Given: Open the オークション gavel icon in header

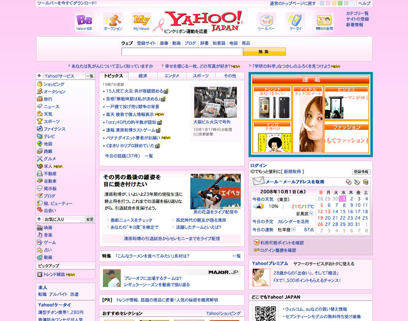Looking at the screenshot, I should tap(113, 22).
